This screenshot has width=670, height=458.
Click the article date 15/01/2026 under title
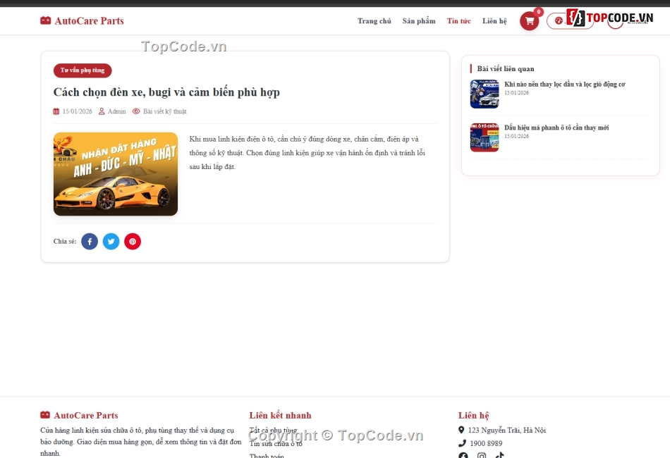point(78,111)
